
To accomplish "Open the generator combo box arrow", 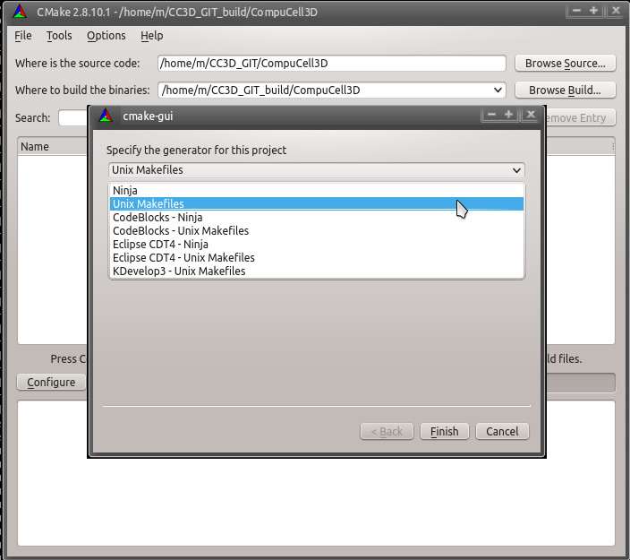I will pyautogui.click(x=516, y=170).
